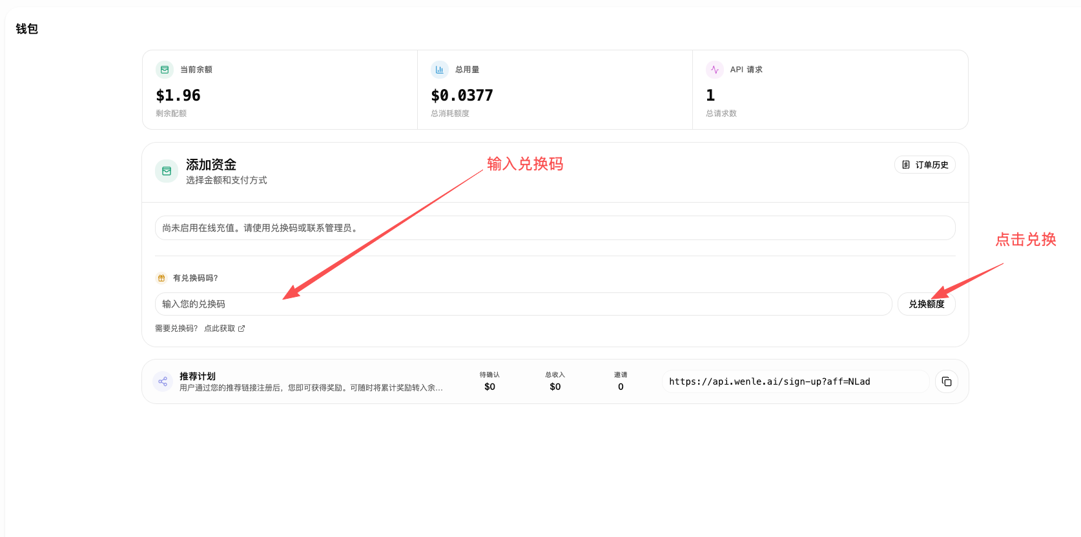1081x537 pixels.
Task: Click the 有兑换码吗? label
Action: tap(196, 278)
